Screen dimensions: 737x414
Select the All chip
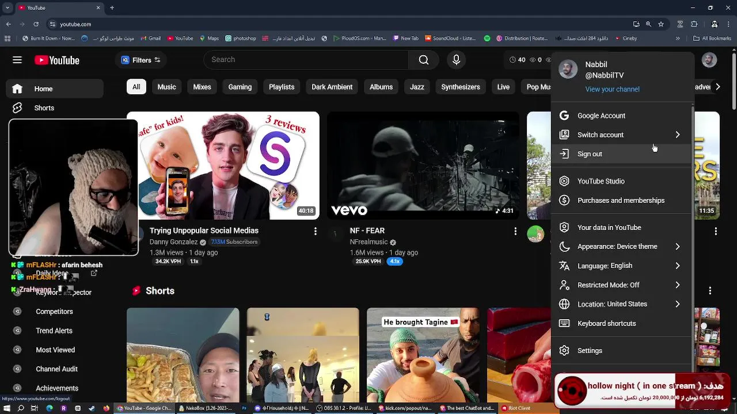point(136,87)
